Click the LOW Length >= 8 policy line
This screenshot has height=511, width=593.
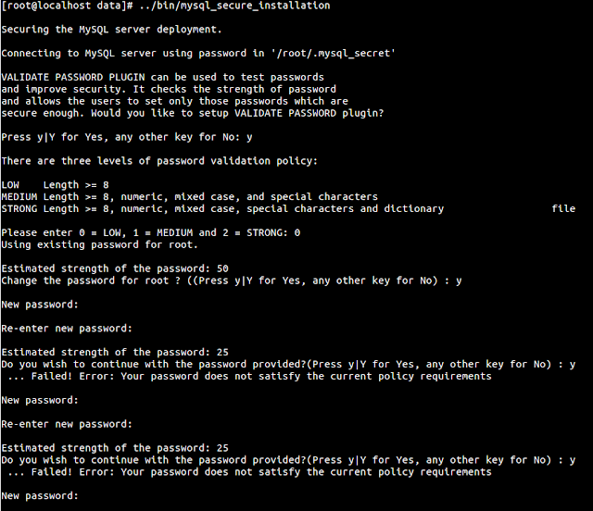[56, 185]
